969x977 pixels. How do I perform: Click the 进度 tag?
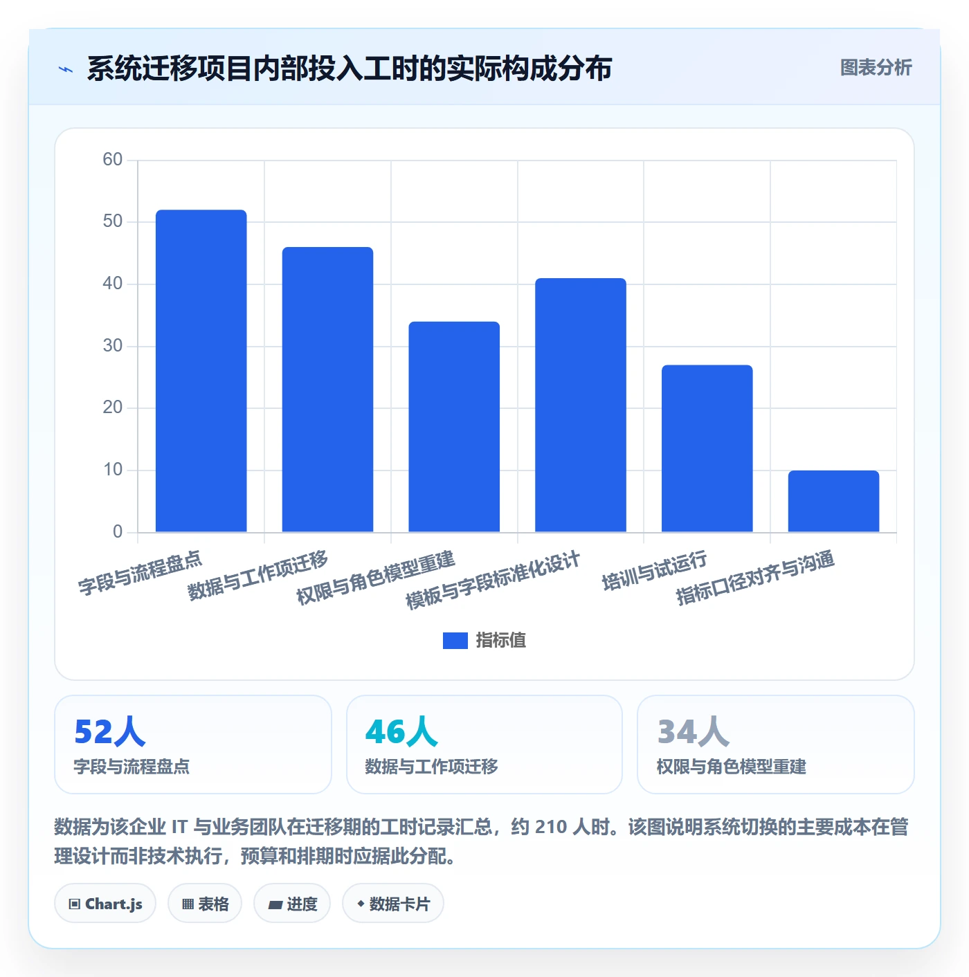(x=292, y=904)
